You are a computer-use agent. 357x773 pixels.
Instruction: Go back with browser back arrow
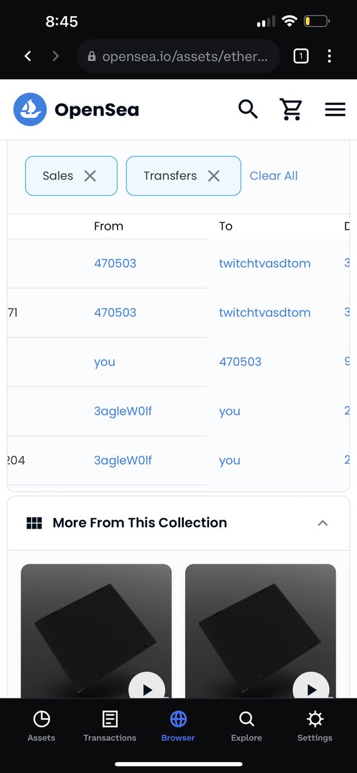point(28,57)
